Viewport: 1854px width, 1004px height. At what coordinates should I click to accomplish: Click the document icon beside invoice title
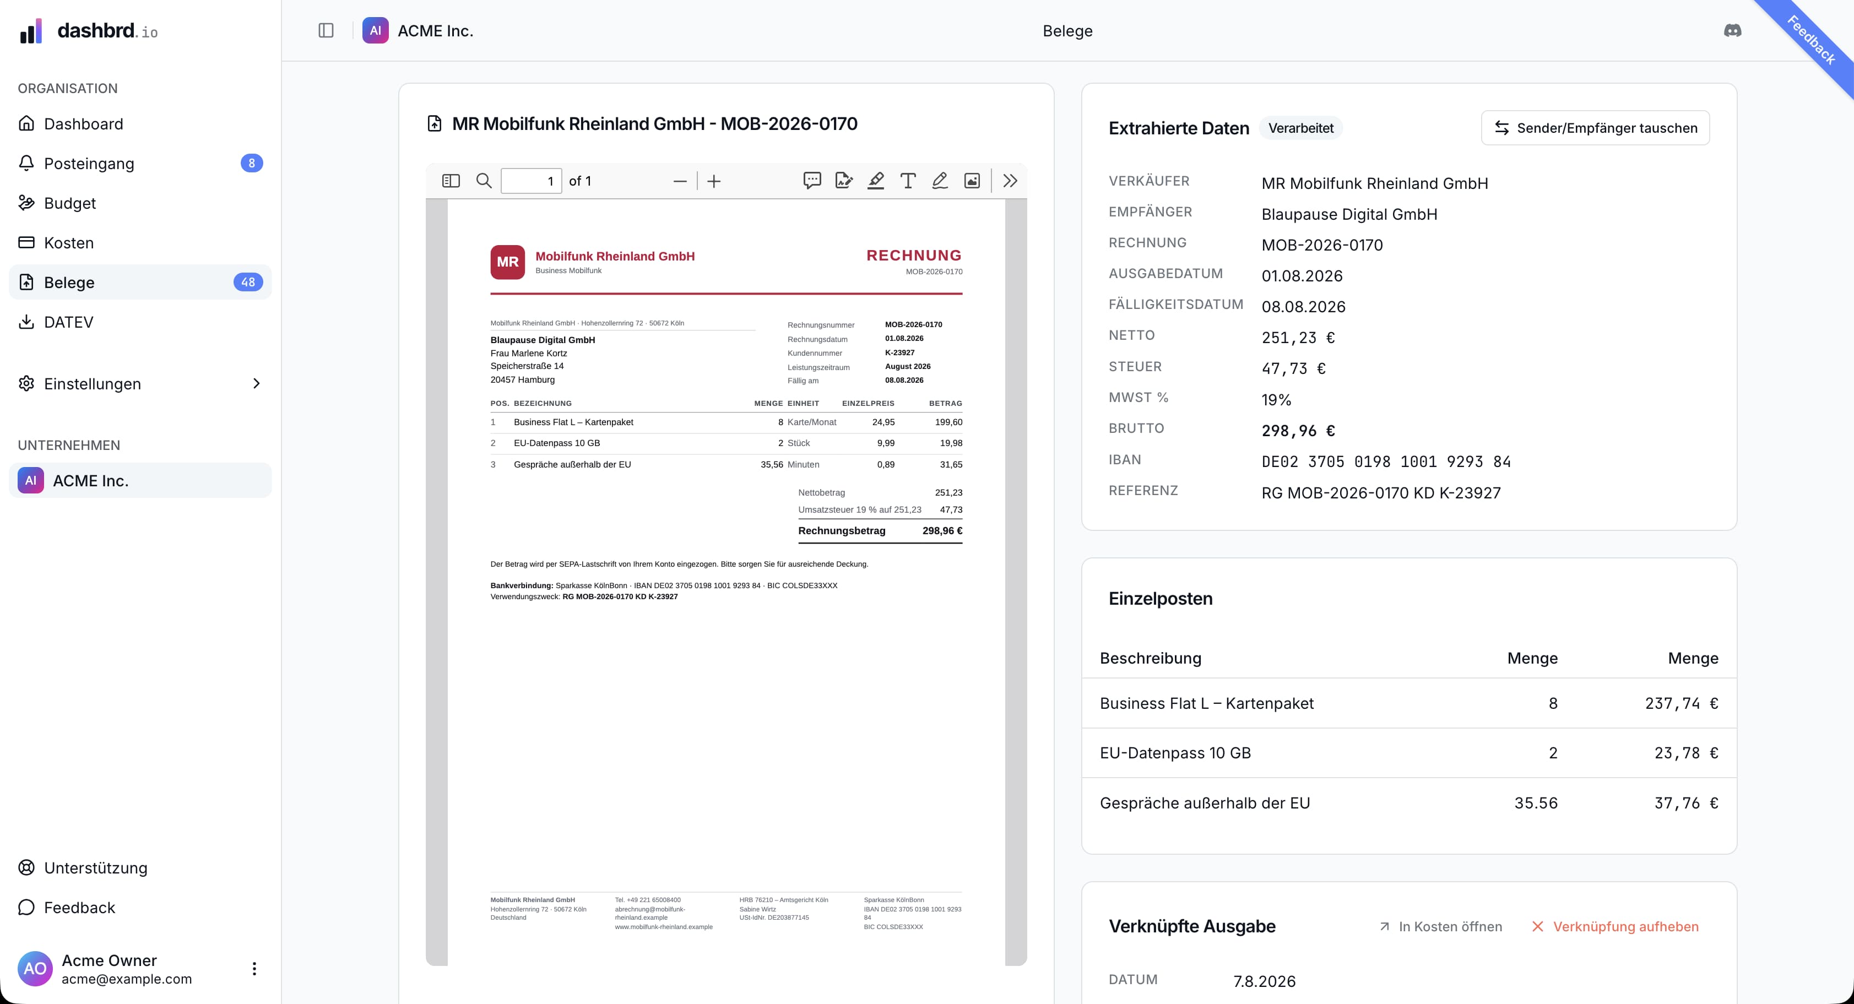click(x=435, y=124)
